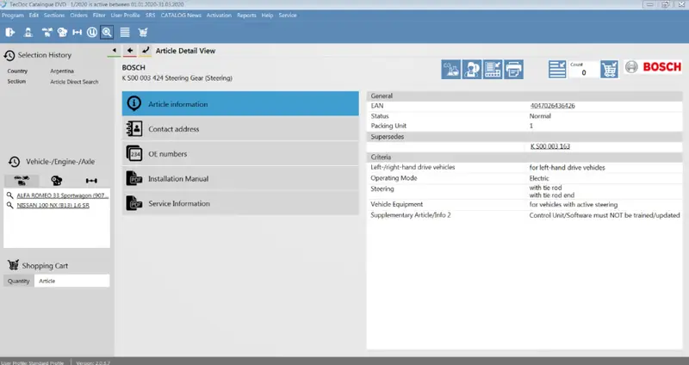Open the Installation Manual PDF
Screen dimensions: 689x365
[x=240, y=178]
